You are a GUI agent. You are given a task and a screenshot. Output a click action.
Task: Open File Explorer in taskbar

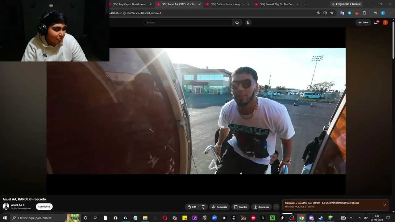coord(145,218)
